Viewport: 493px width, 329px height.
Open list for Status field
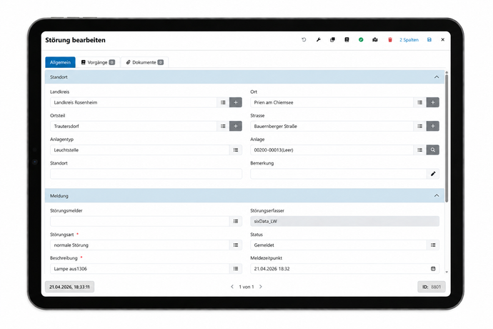[x=433, y=245]
